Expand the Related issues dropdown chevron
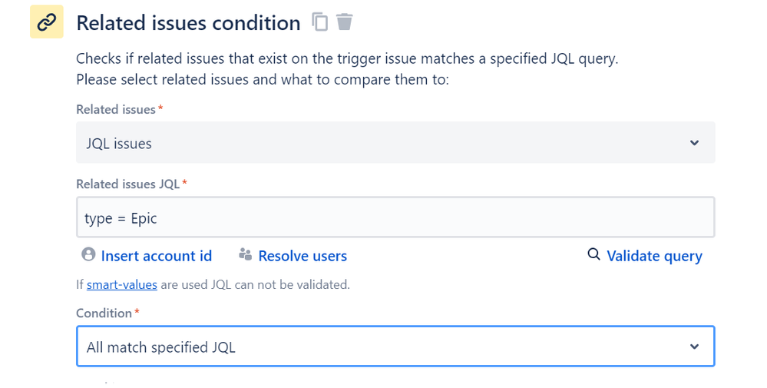Screen dimensions: 767x388 coord(694,143)
